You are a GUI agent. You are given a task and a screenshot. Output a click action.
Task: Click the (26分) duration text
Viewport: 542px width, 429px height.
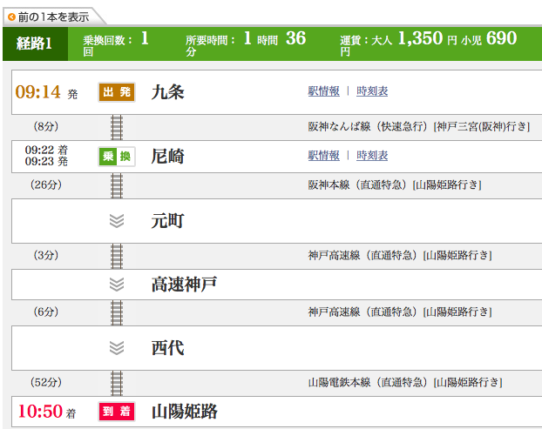click(x=46, y=185)
